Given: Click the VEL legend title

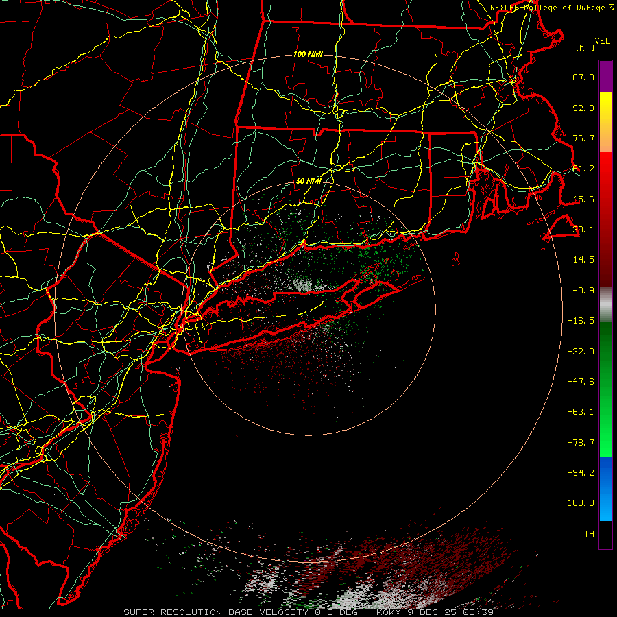Looking at the screenshot, I should tap(602, 41).
